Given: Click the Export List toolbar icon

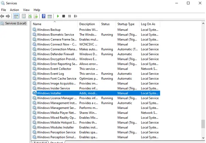Looking at the screenshot, I should (36, 16).
